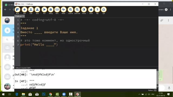Viewport: 173px width, 97px height.
Task: Launch Microsoft Edge from taskbar
Action: pyautogui.click(x=17, y=94)
